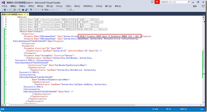The width and height of the screenshot is (207, 112).
Task: Click the 列 52 status bar entry
Action: 168,109
